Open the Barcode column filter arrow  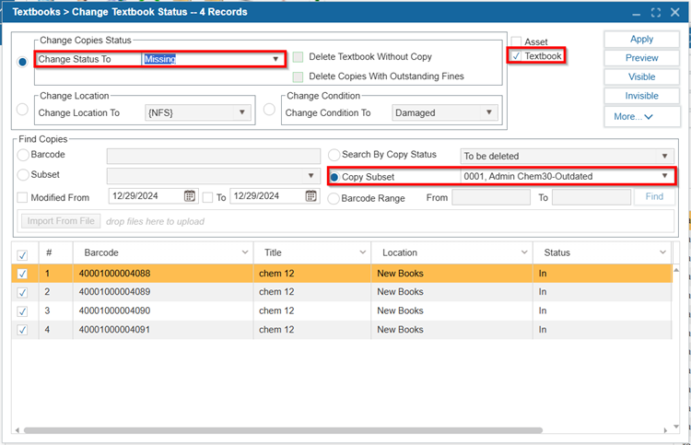click(245, 252)
